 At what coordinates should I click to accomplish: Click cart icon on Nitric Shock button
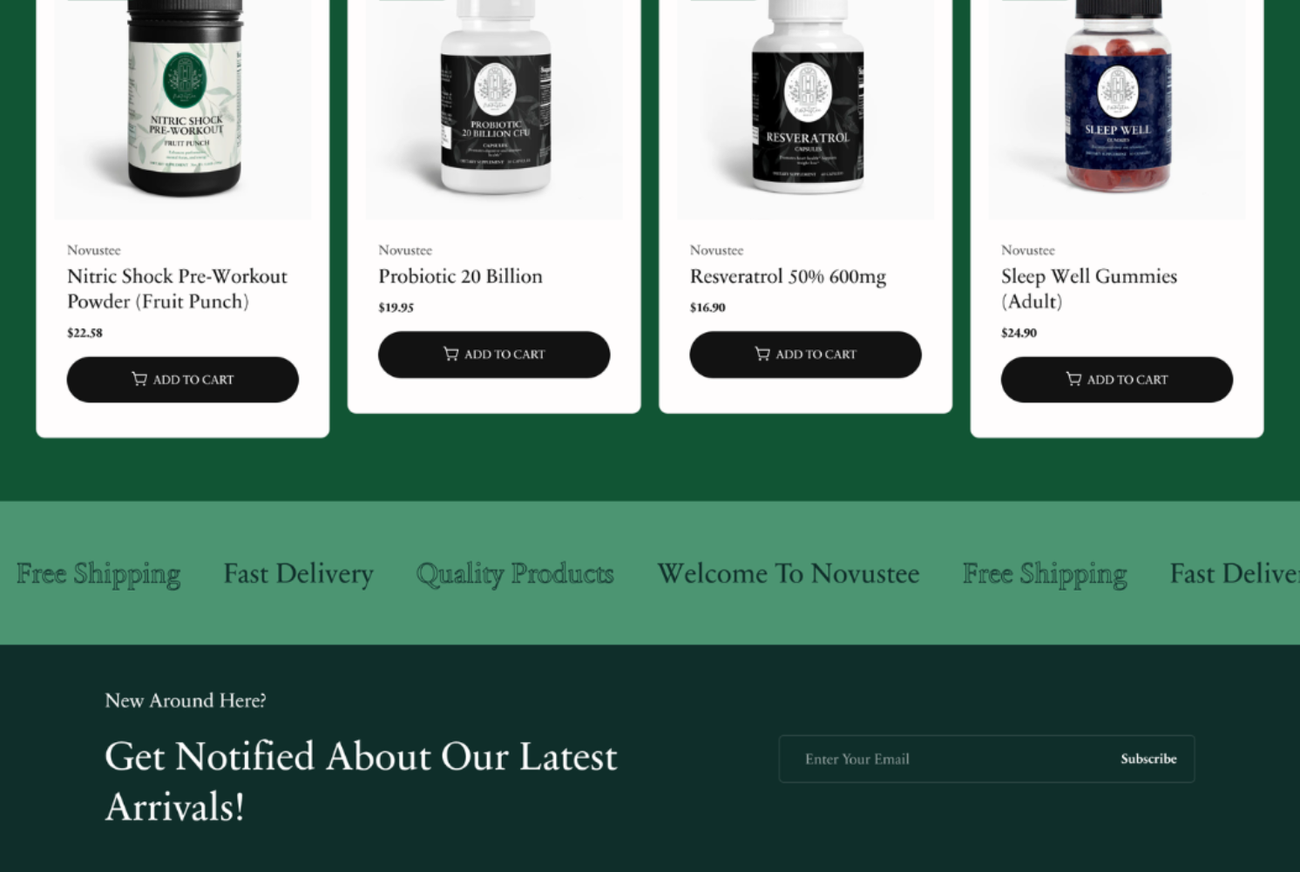pyautogui.click(x=139, y=379)
